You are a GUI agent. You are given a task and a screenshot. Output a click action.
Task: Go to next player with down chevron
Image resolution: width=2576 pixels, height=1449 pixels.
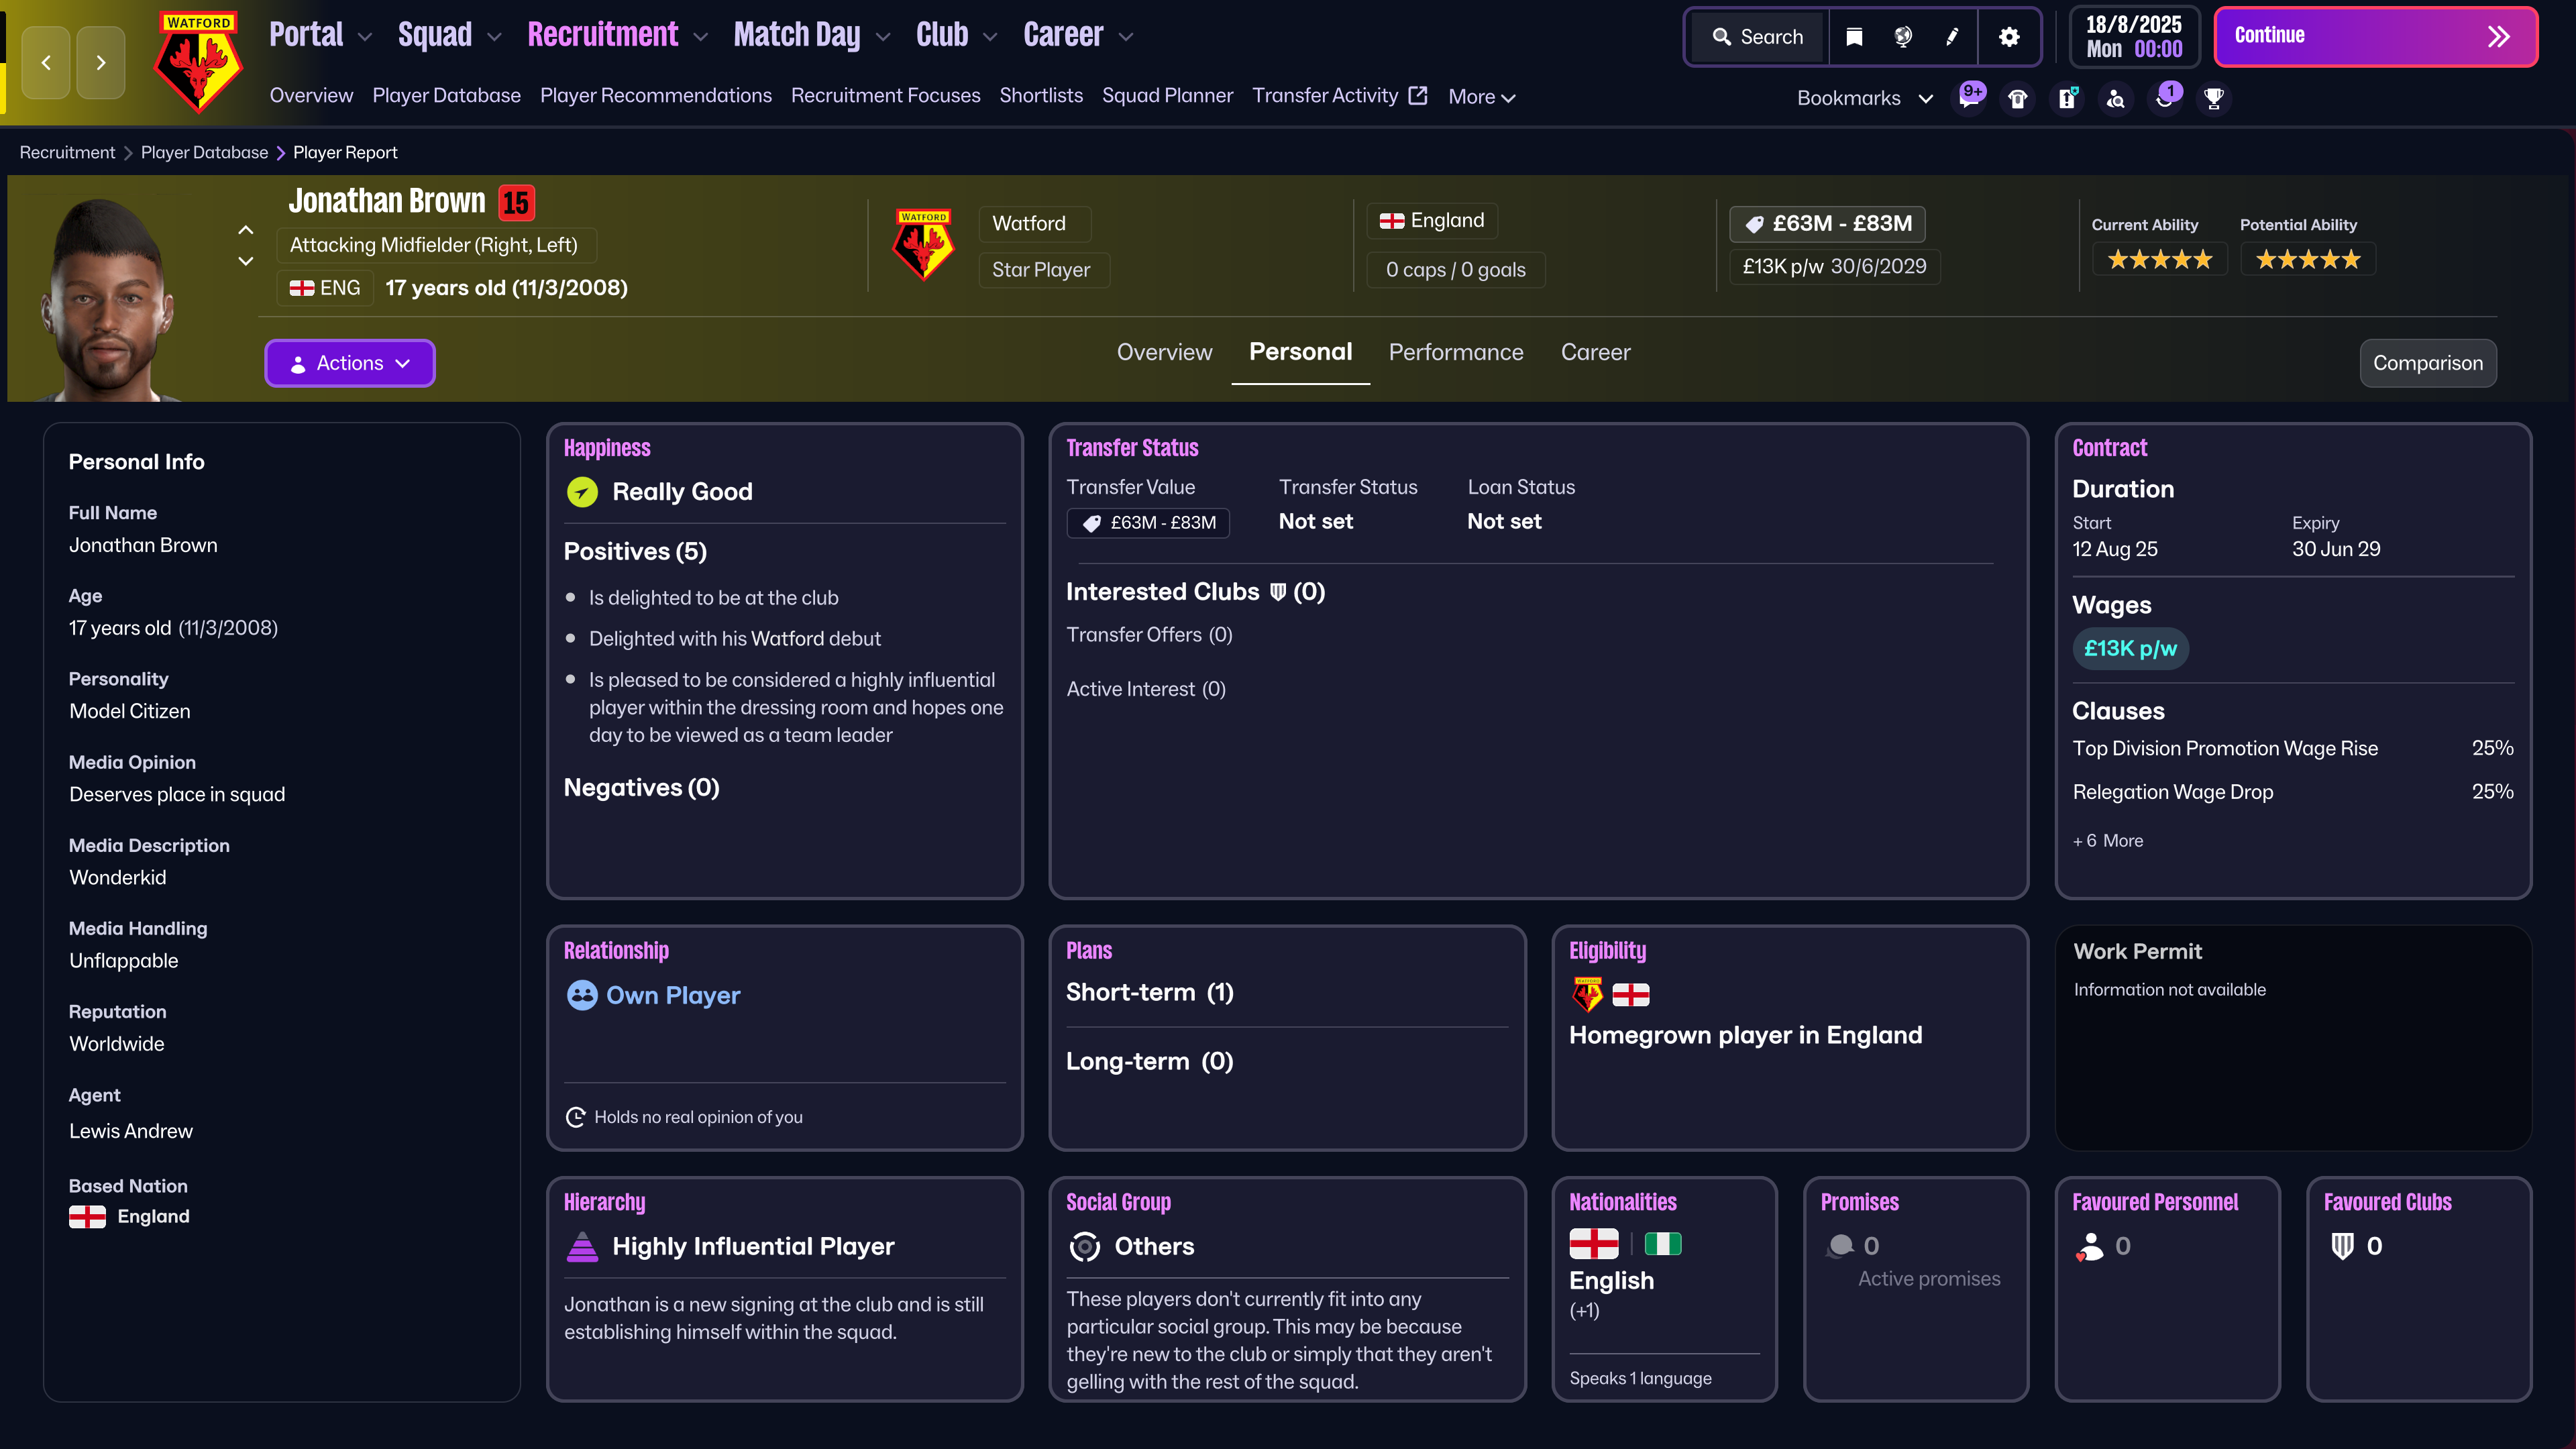pyautogui.click(x=246, y=261)
